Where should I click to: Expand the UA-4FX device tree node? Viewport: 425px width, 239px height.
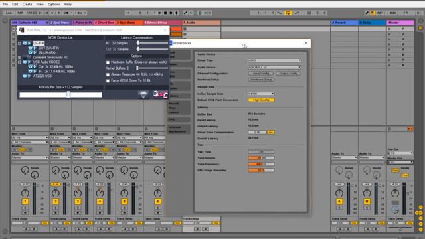pyautogui.click(x=19, y=43)
